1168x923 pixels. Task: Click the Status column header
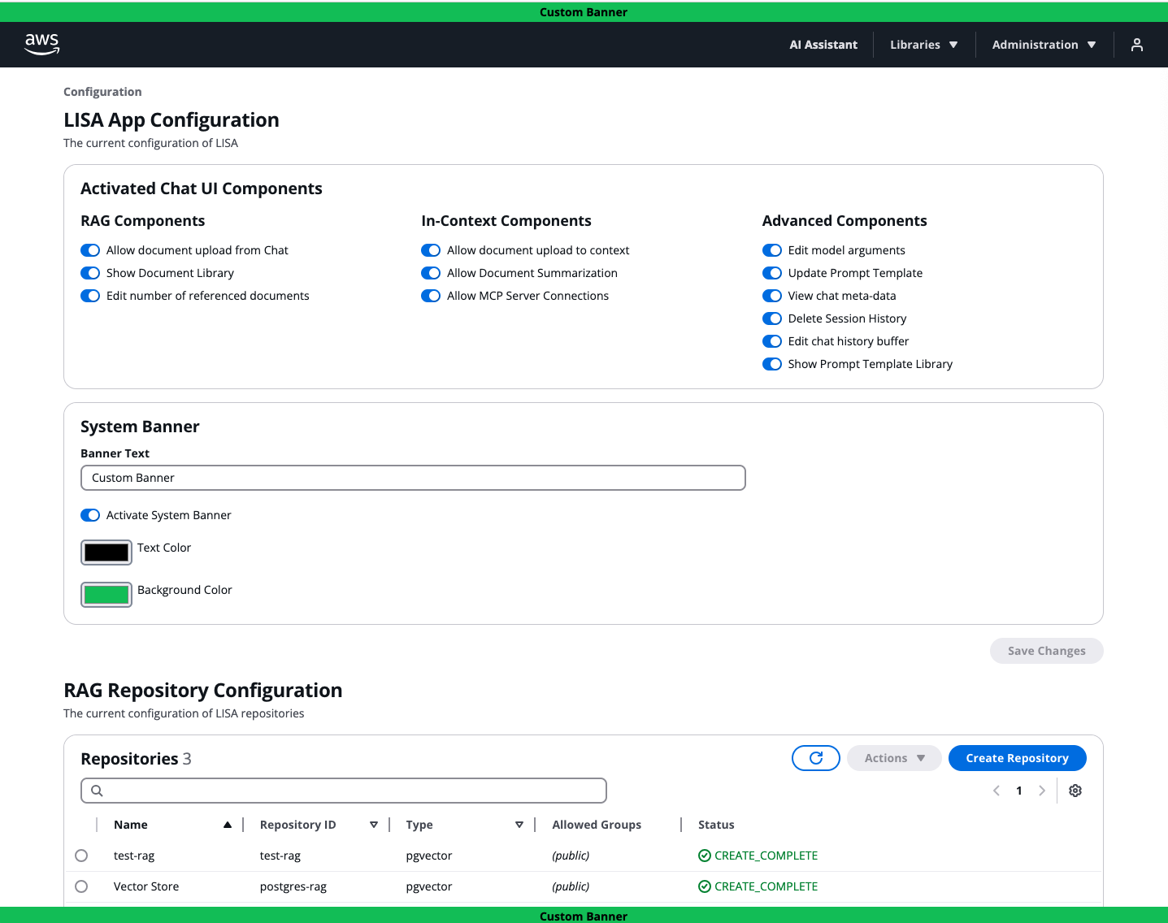pyautogui.click(x=716, y=825)
